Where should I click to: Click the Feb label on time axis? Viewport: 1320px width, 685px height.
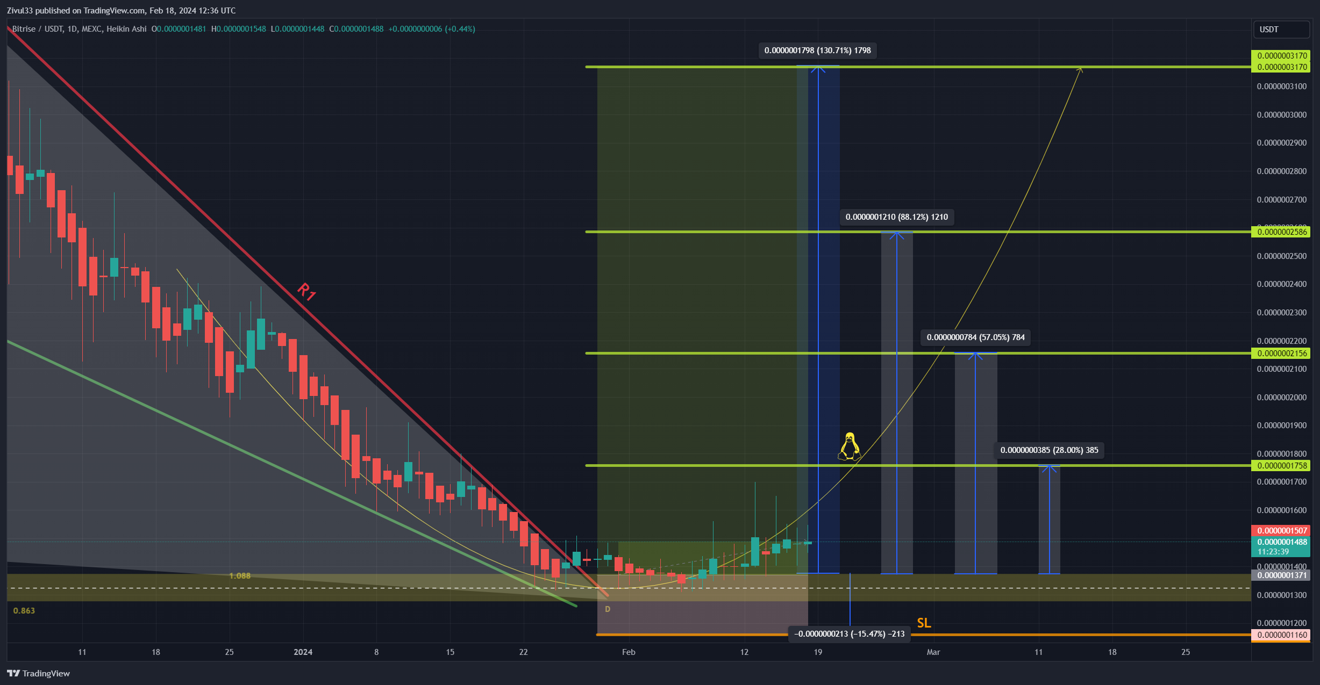629,652
